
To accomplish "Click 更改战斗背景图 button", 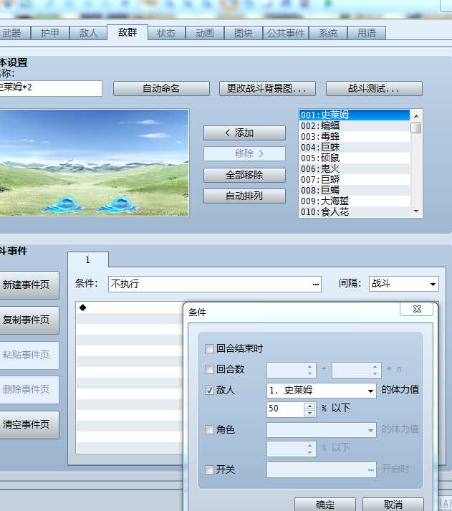I will click(x=267, y=88).
